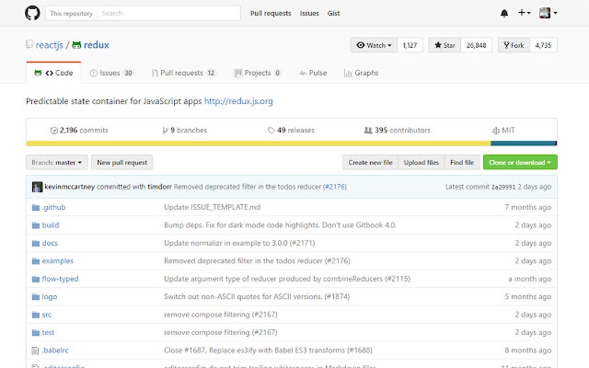This screenshot has height=368, width=589.
Task: Click the Upload files button
Action: click(422, 163)
